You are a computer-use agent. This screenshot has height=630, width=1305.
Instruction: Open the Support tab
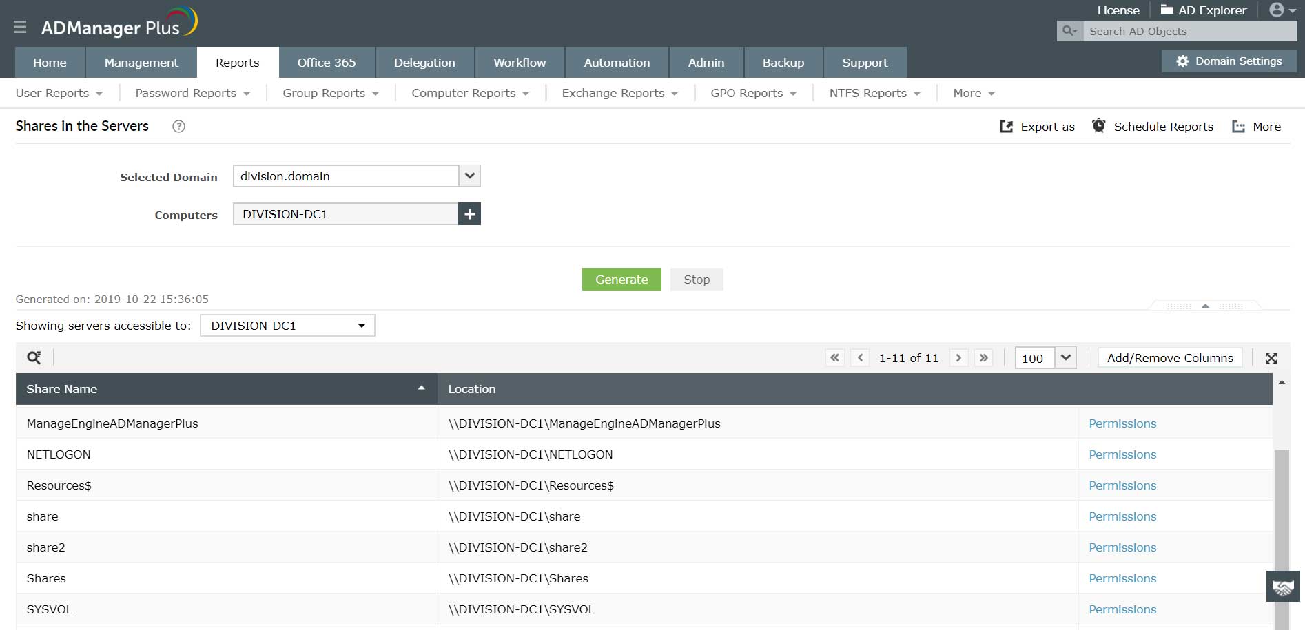865,63
